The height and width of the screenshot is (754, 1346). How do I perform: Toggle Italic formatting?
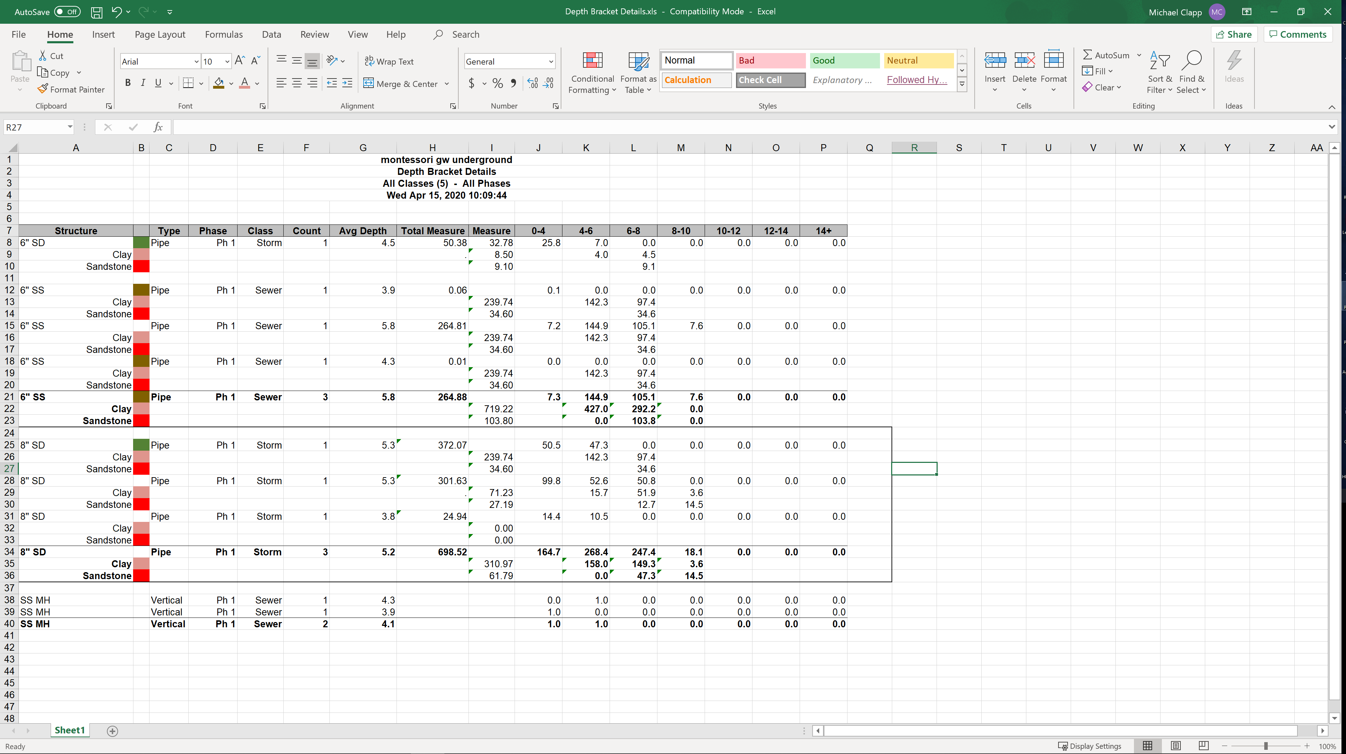(x=143, y=83)
